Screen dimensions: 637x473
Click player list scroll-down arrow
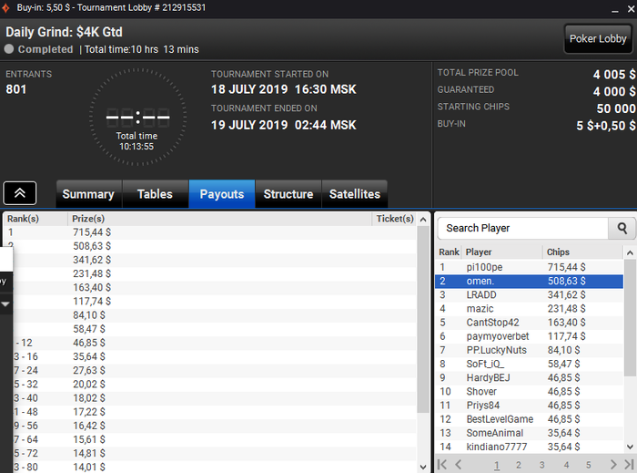pyautogui.click(x=630, y=447)
